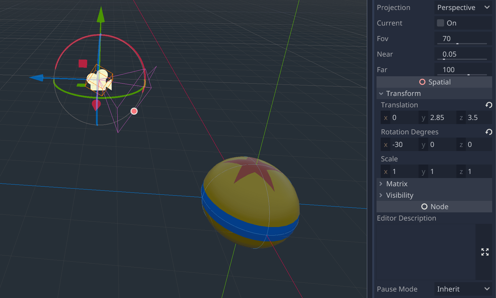Reset Translation with the revert icon

(x=489, y=105)
